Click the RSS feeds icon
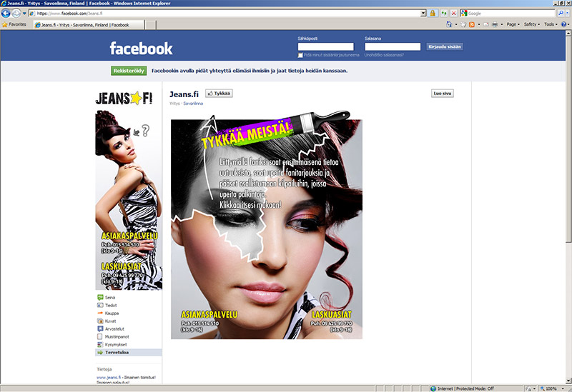The height and width of the screenshot is (392, 572). pyautogui.click(x=472, y=24)
